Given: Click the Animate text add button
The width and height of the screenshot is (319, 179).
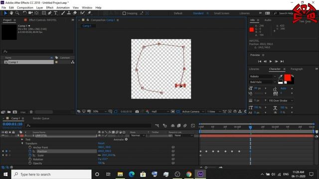Looking at the screenshot, I should point(126,139).
